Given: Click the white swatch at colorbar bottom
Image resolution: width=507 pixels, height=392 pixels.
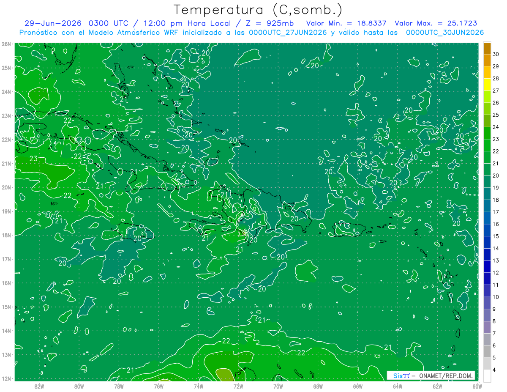Looking at the screenshot, I should click(487, 376).
